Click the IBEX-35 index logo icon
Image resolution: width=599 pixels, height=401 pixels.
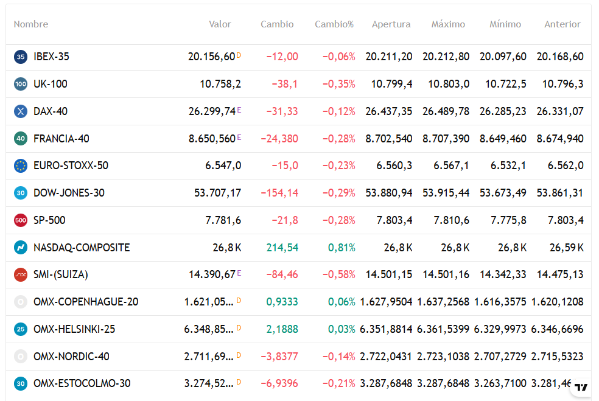click(21, 57)
